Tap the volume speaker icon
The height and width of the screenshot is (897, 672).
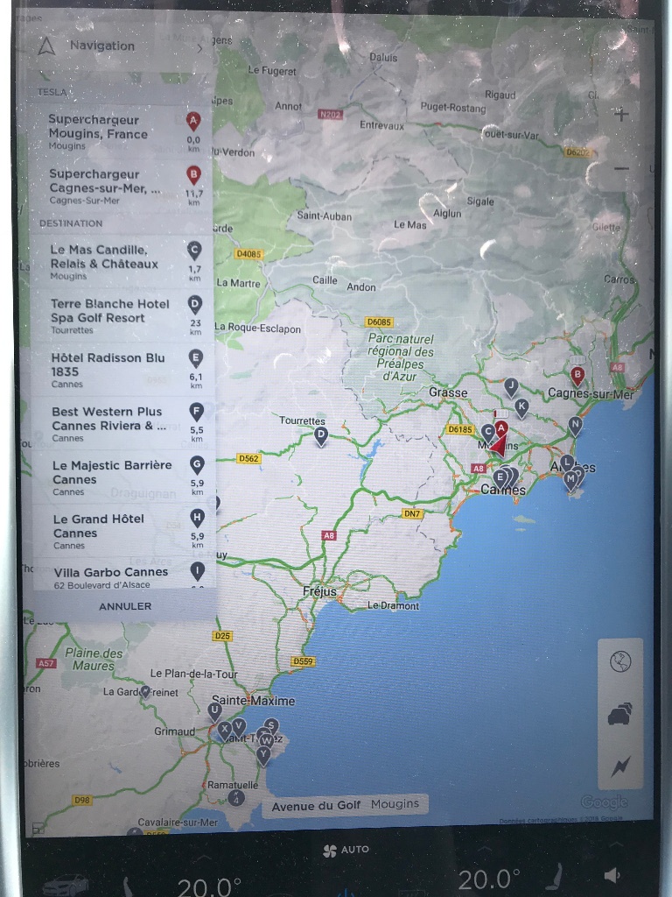(x=612, y=875)
